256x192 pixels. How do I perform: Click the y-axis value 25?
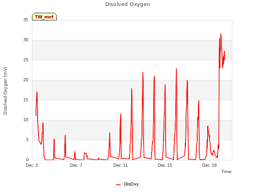[26, 60]
